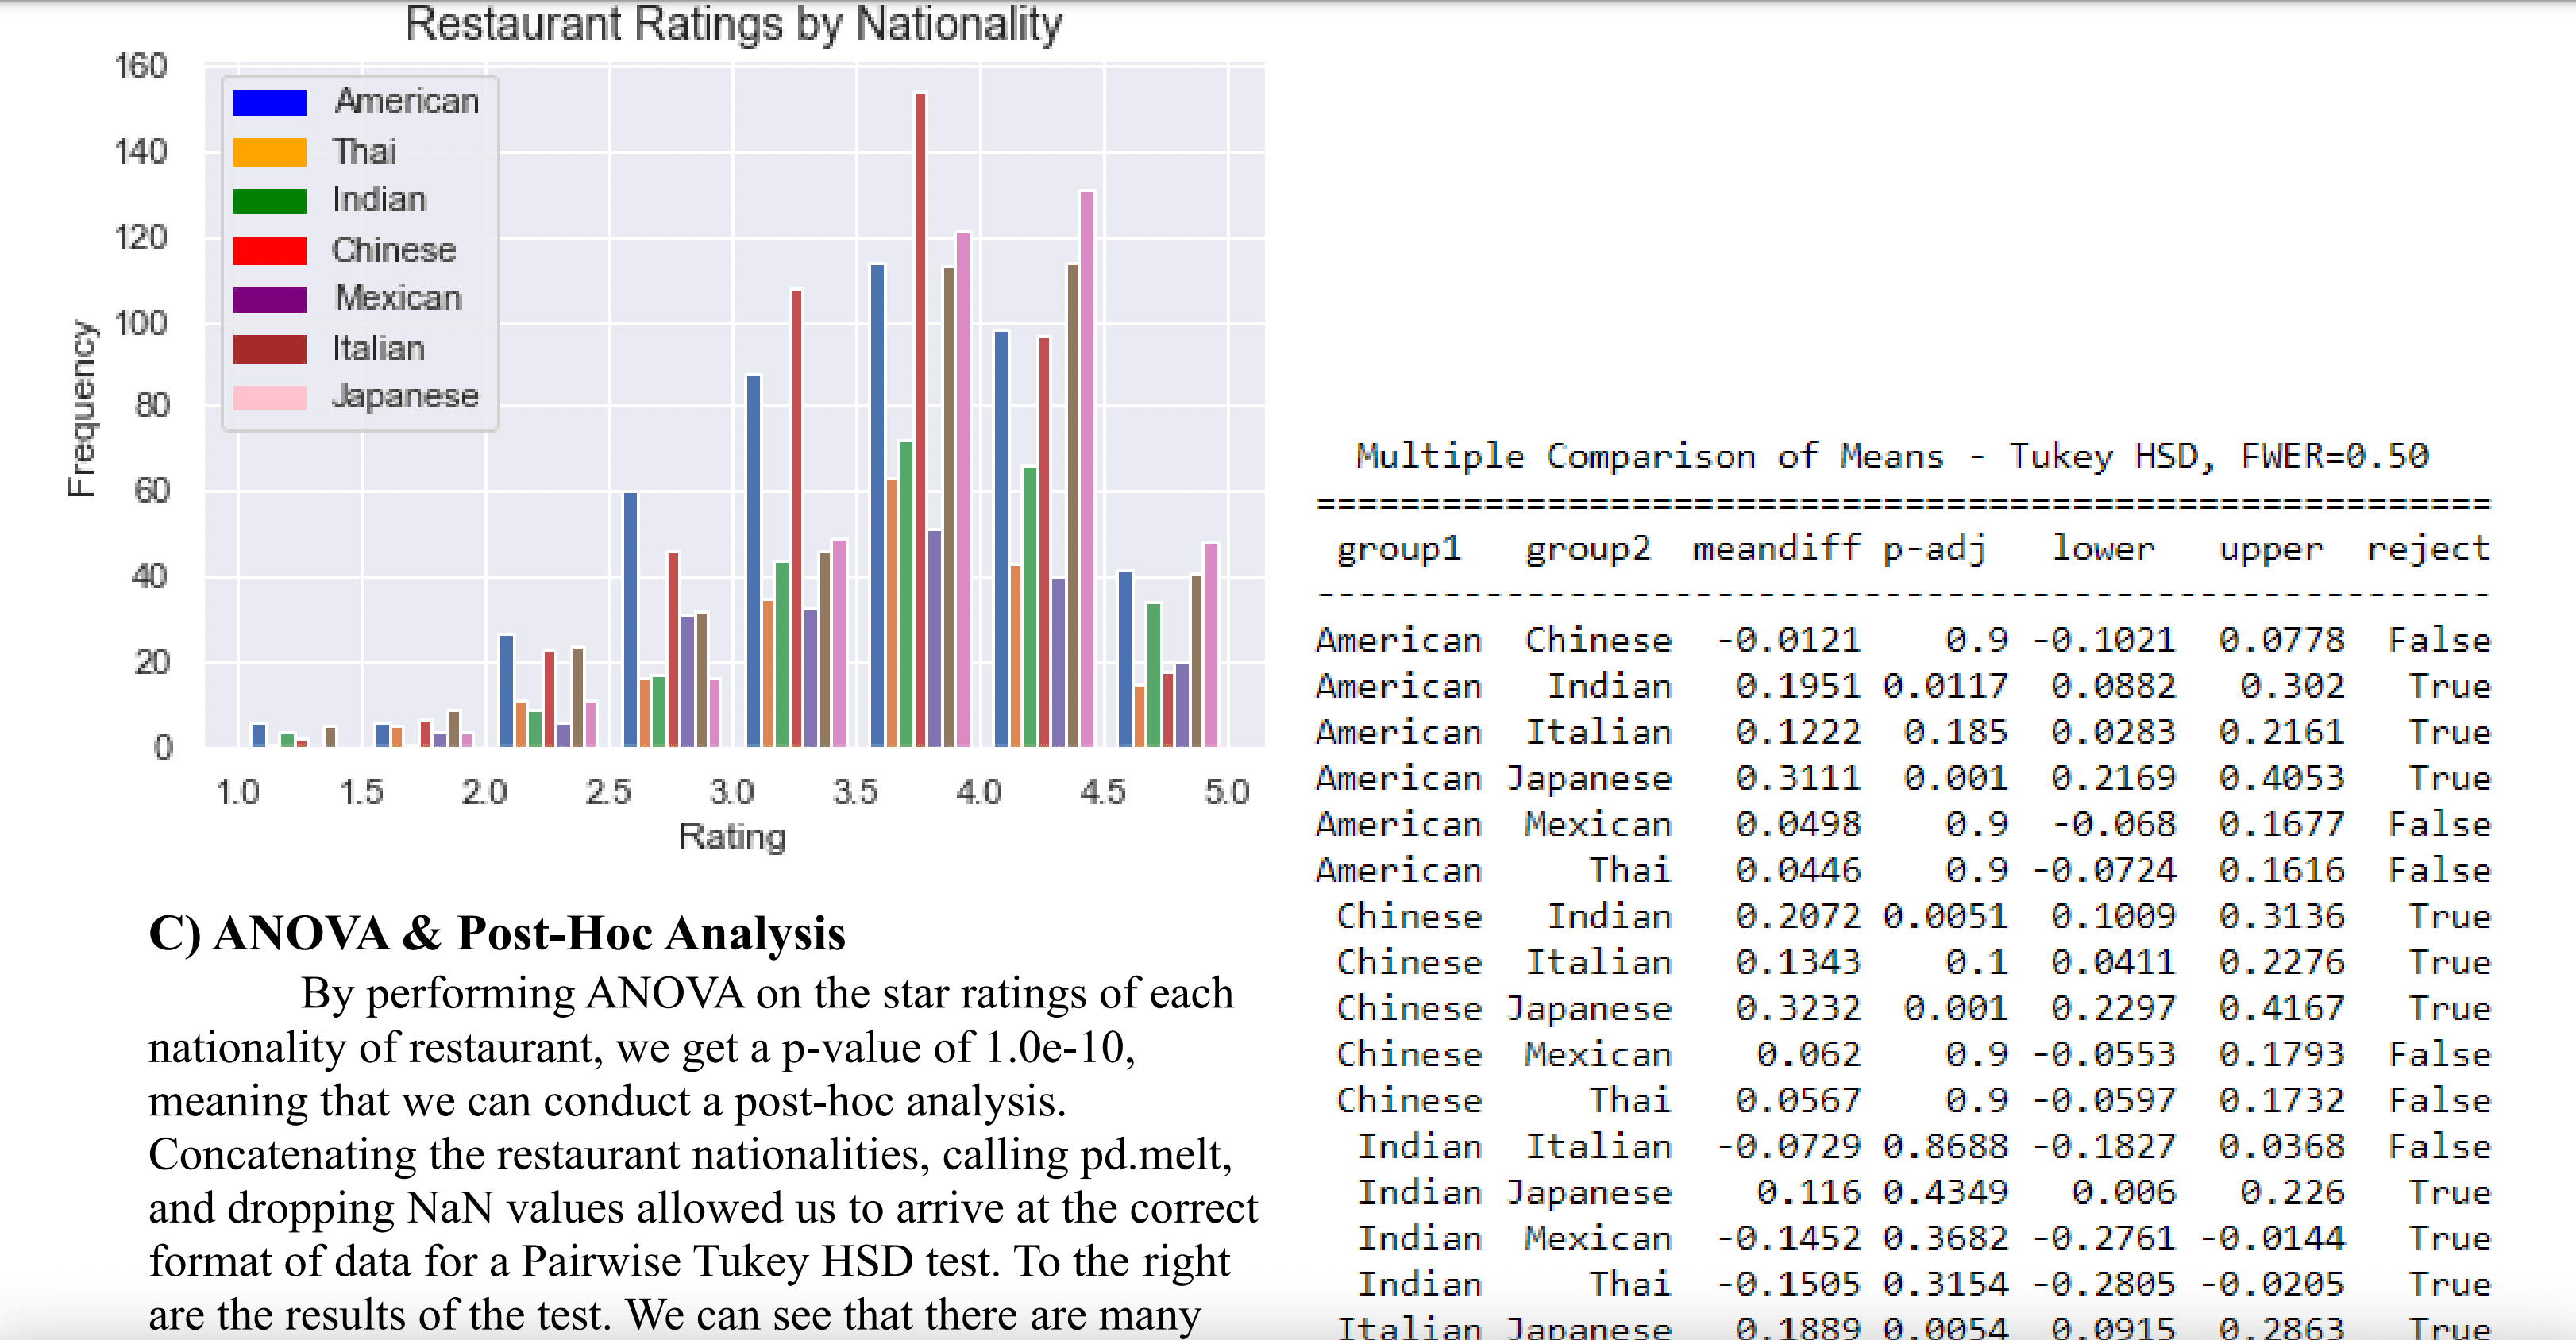The width and height of the screenshot is (2576, 1340).
Task: Click the tall pink bar near 4.5
Action: pos(1087,470)
